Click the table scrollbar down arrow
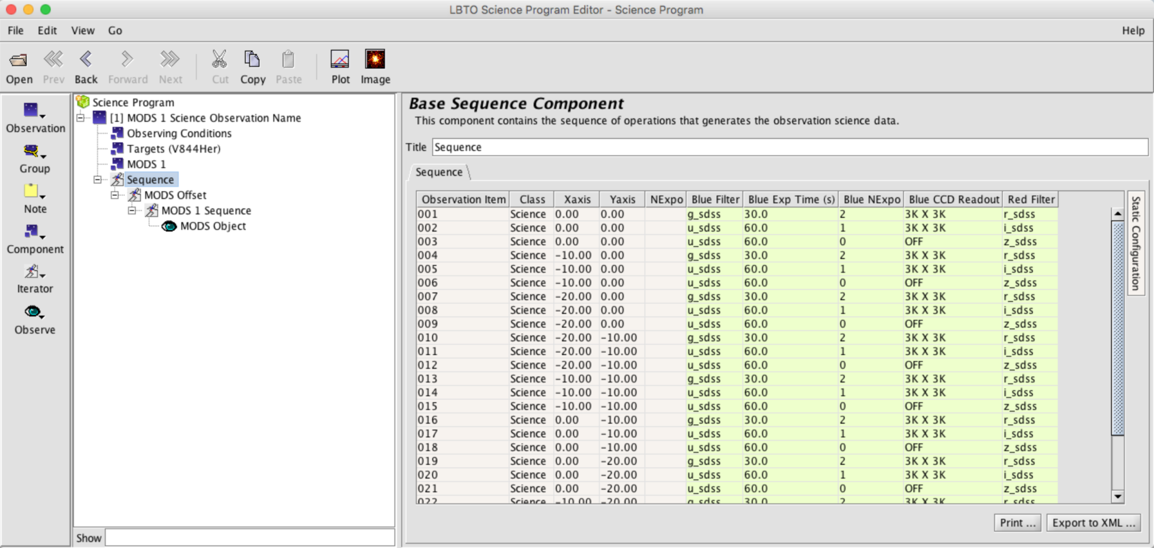 click(x=1117, y=497)
